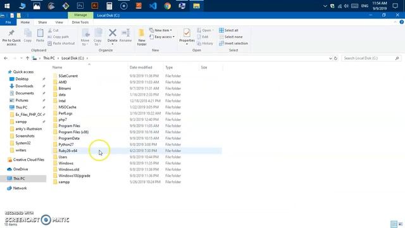Click Cut in Clipboard group
Screen dimensions: 405x228
click(x=53, y=30)
